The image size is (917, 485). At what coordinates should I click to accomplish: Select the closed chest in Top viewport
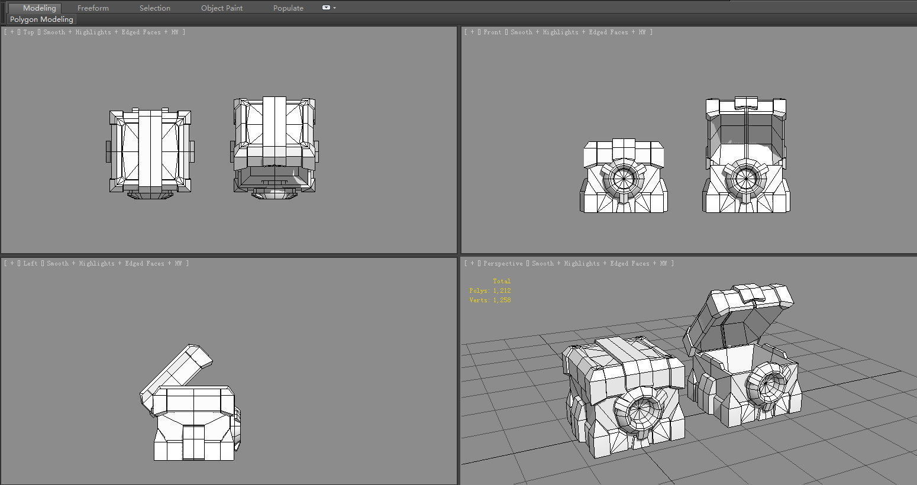150,153
